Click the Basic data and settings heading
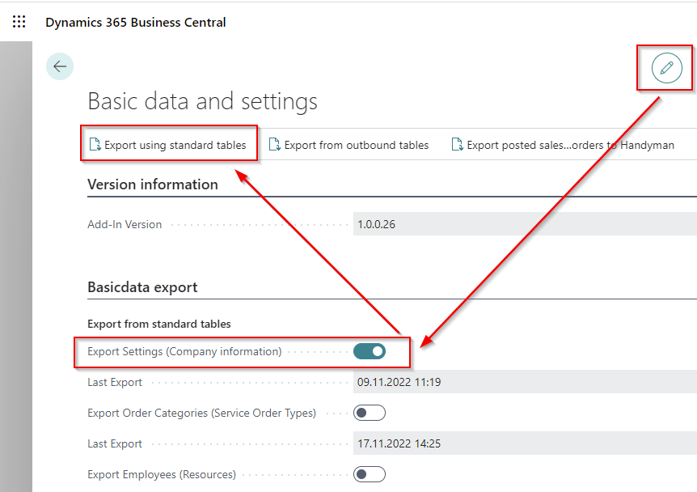This screenshot has width=697, height=492. 203,101
